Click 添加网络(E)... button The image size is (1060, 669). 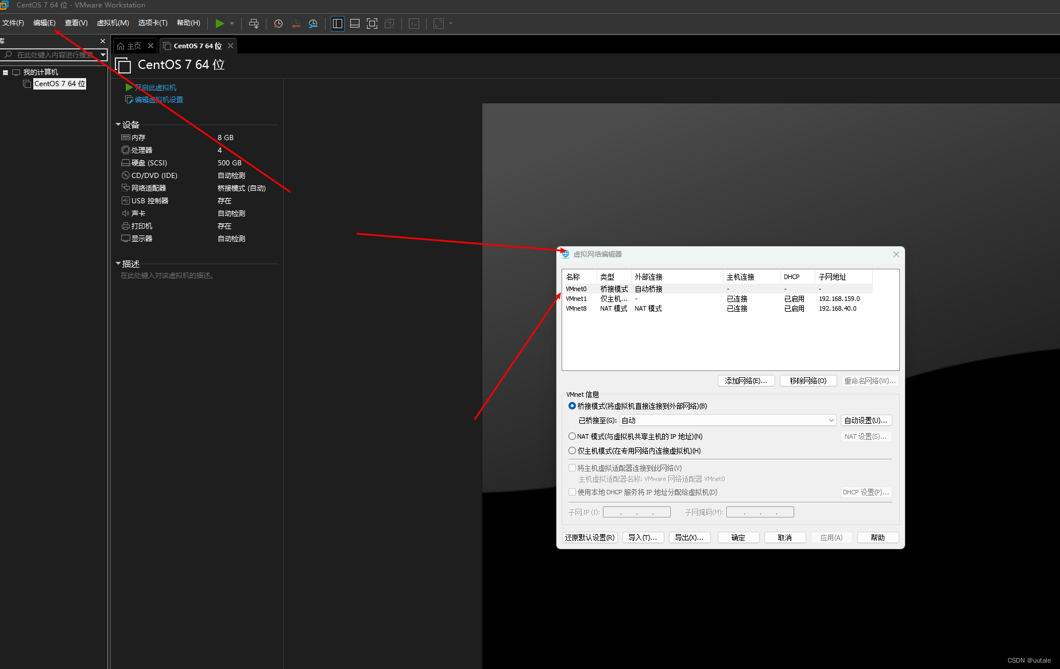[x=746, y=381]
